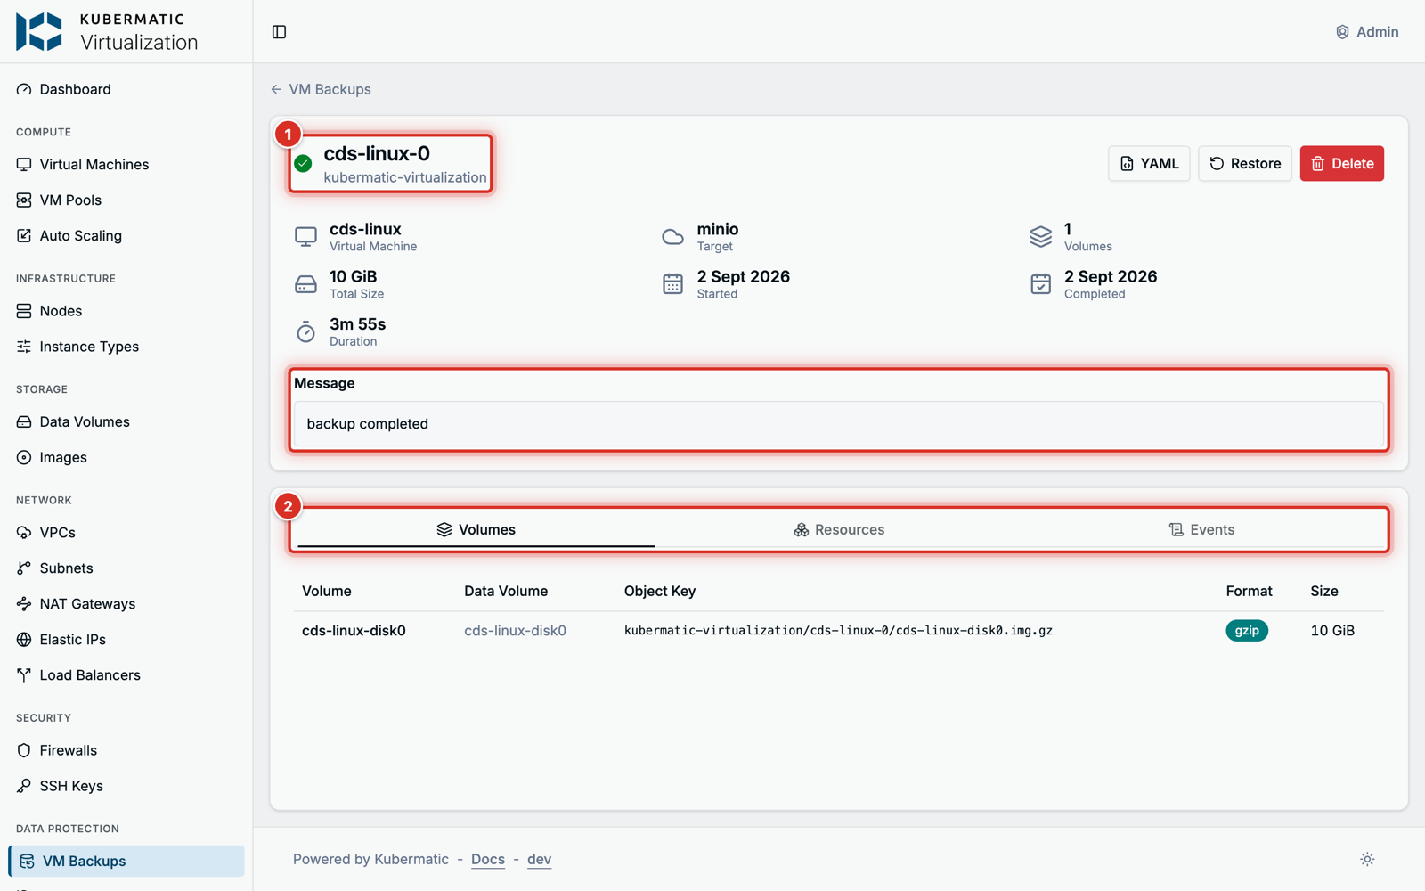The width and height of the screenshot is (1425, 891).
Task: Toggle light theme sun icon
Action: click(x=1367, y=859)
